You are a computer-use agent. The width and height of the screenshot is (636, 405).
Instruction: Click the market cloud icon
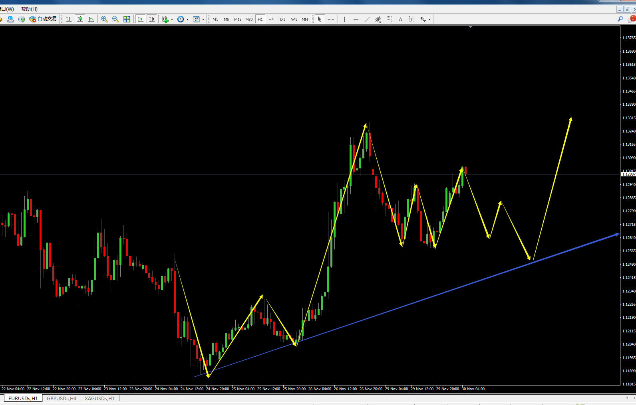point(10,19)
